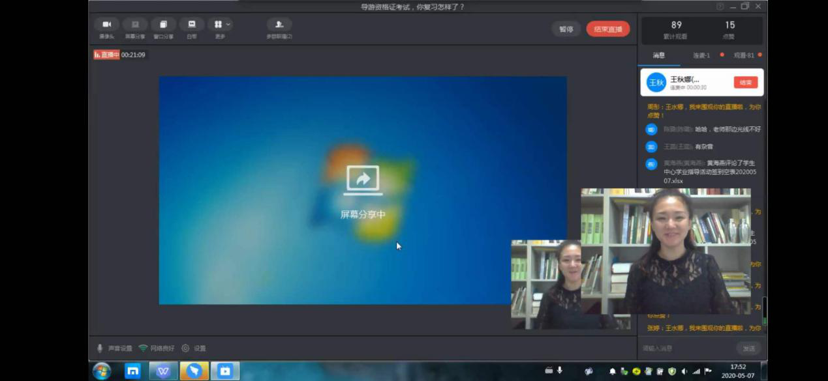Switch to the 连麦 tab
The height and width of the screenshot is (381, 828).
[701, 55]
